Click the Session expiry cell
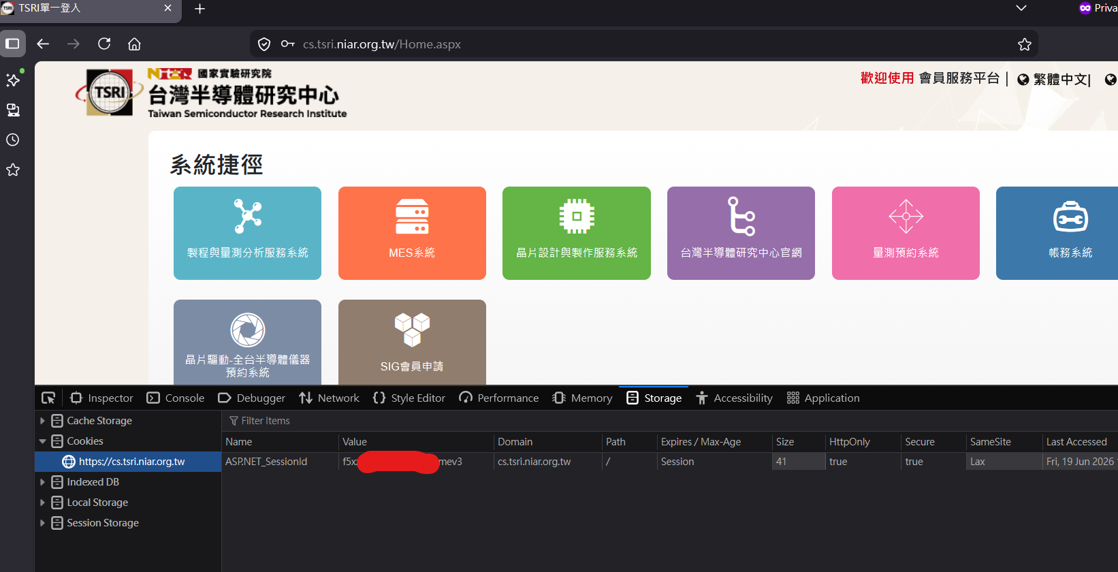This screenshot has width=1118, height=572. coord(714,462)
